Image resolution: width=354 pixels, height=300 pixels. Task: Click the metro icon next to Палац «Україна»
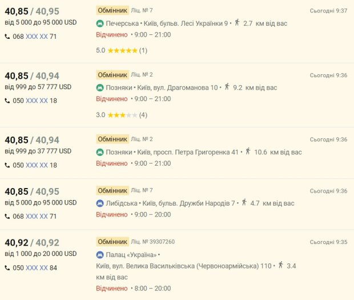[x=100, y=254]
